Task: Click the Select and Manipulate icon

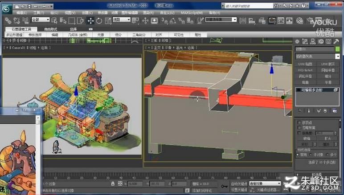Action: (145, 21)
